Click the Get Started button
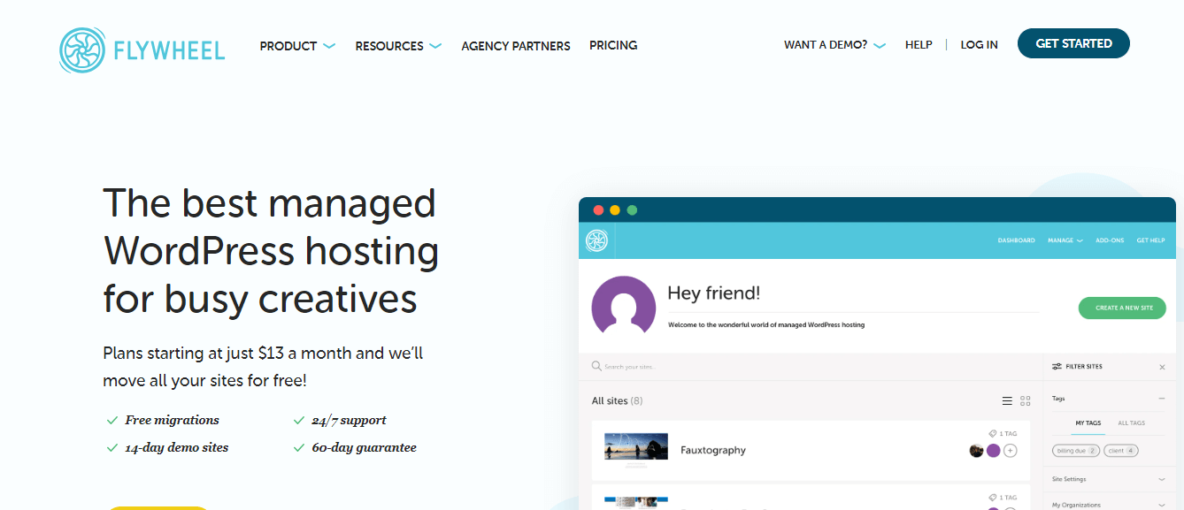The image size is (1184, 510). (1073, 43)
